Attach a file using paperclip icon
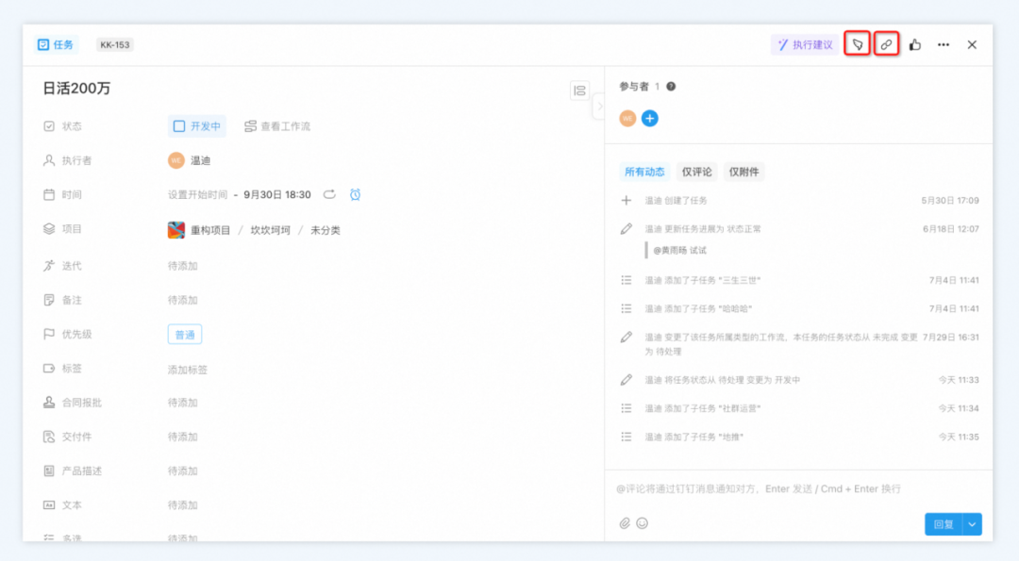 pos(625,523)
